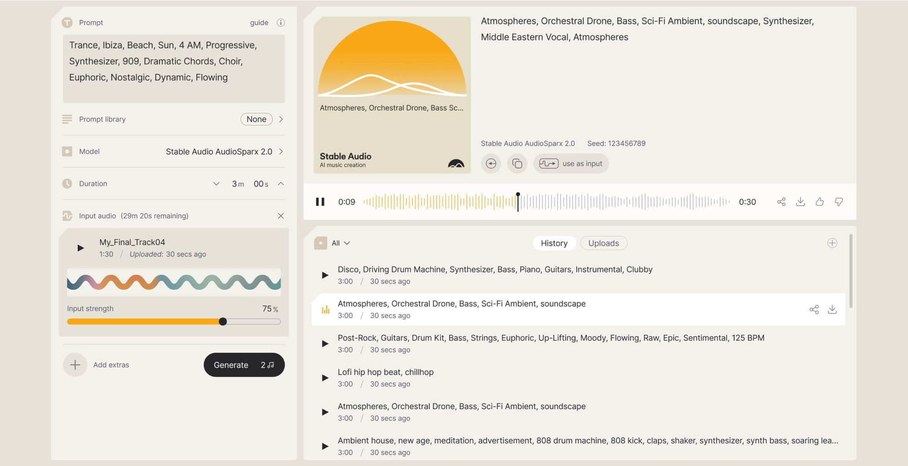Screen dimensions: 908x466
Task: Give a thumbs up to the track
Action: coord(820,202)
